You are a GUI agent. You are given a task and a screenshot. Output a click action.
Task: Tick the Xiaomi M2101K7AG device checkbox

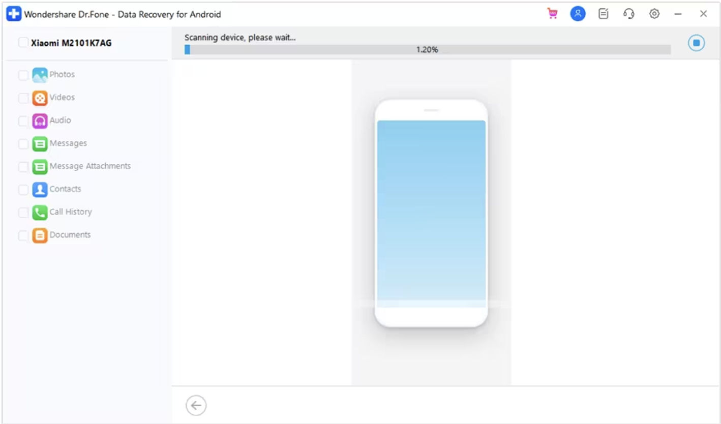[x=23, y=43]
